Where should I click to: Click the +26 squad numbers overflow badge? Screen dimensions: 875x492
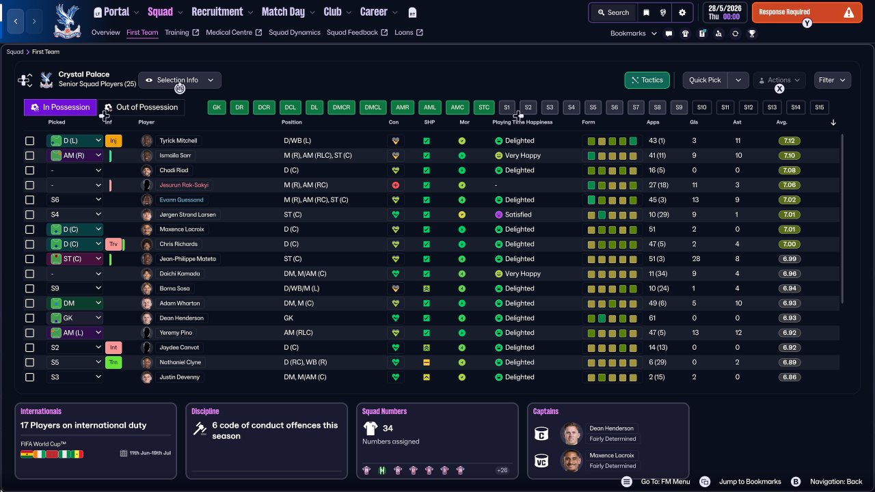(502, 470)
